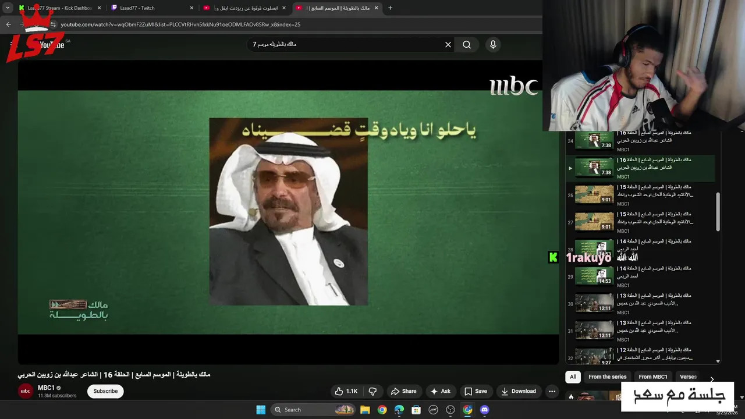
Task: Click the currently playing playlist item thumbnail
Action: pos(594,168)
